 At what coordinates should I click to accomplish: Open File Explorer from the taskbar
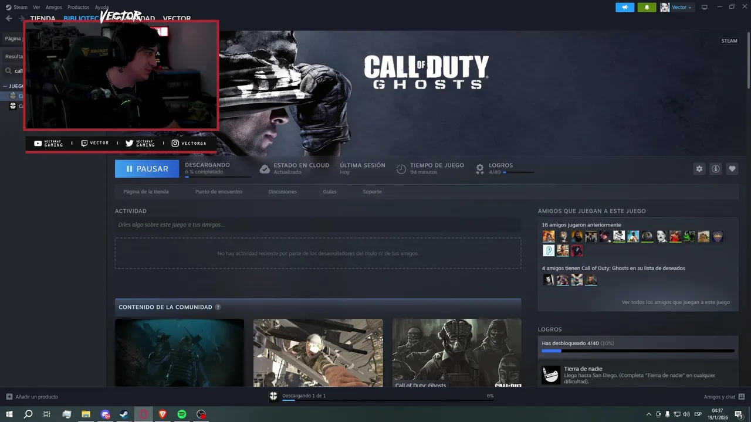(86, 414)
